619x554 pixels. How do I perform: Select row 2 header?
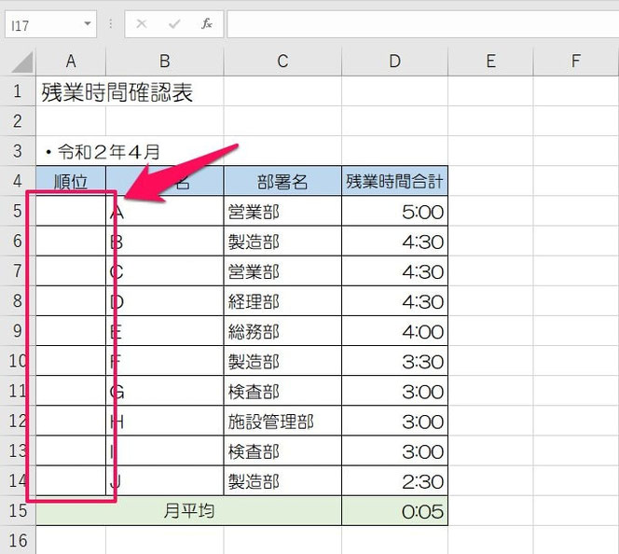pyautogui.click(x=18, y=121)
